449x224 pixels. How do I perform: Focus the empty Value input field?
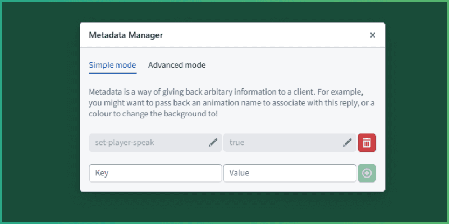(x=290, y=173)
